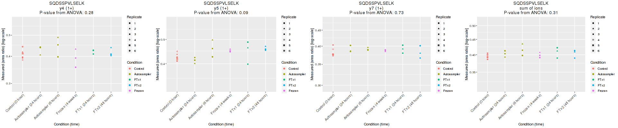Click the Replicate 5 crossed-square marker in the y5 legend

coord(284,45)
